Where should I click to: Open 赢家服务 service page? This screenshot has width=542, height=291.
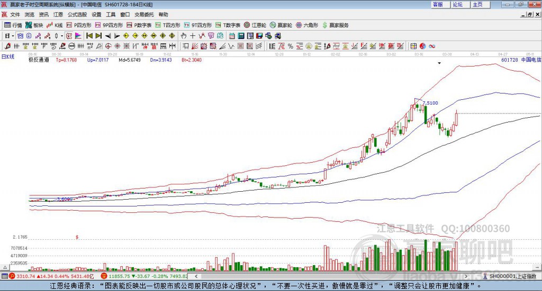coord(335,25)
